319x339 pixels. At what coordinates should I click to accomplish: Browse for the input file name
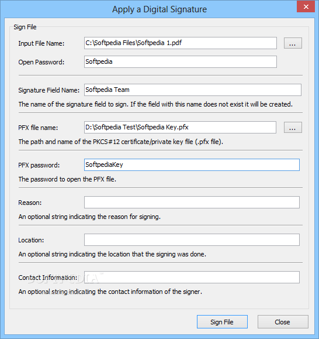(x=293, y=43)
